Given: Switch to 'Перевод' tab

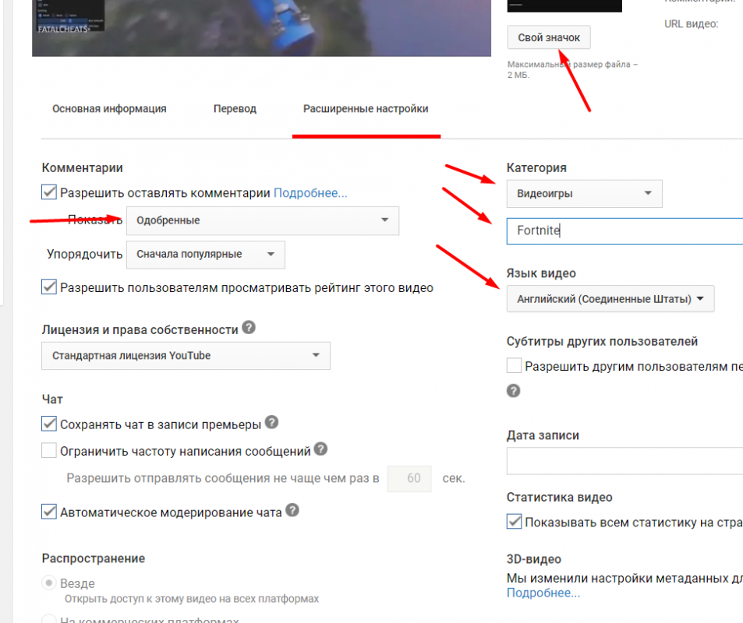Looking at the screenshot, I should point(235,109).
